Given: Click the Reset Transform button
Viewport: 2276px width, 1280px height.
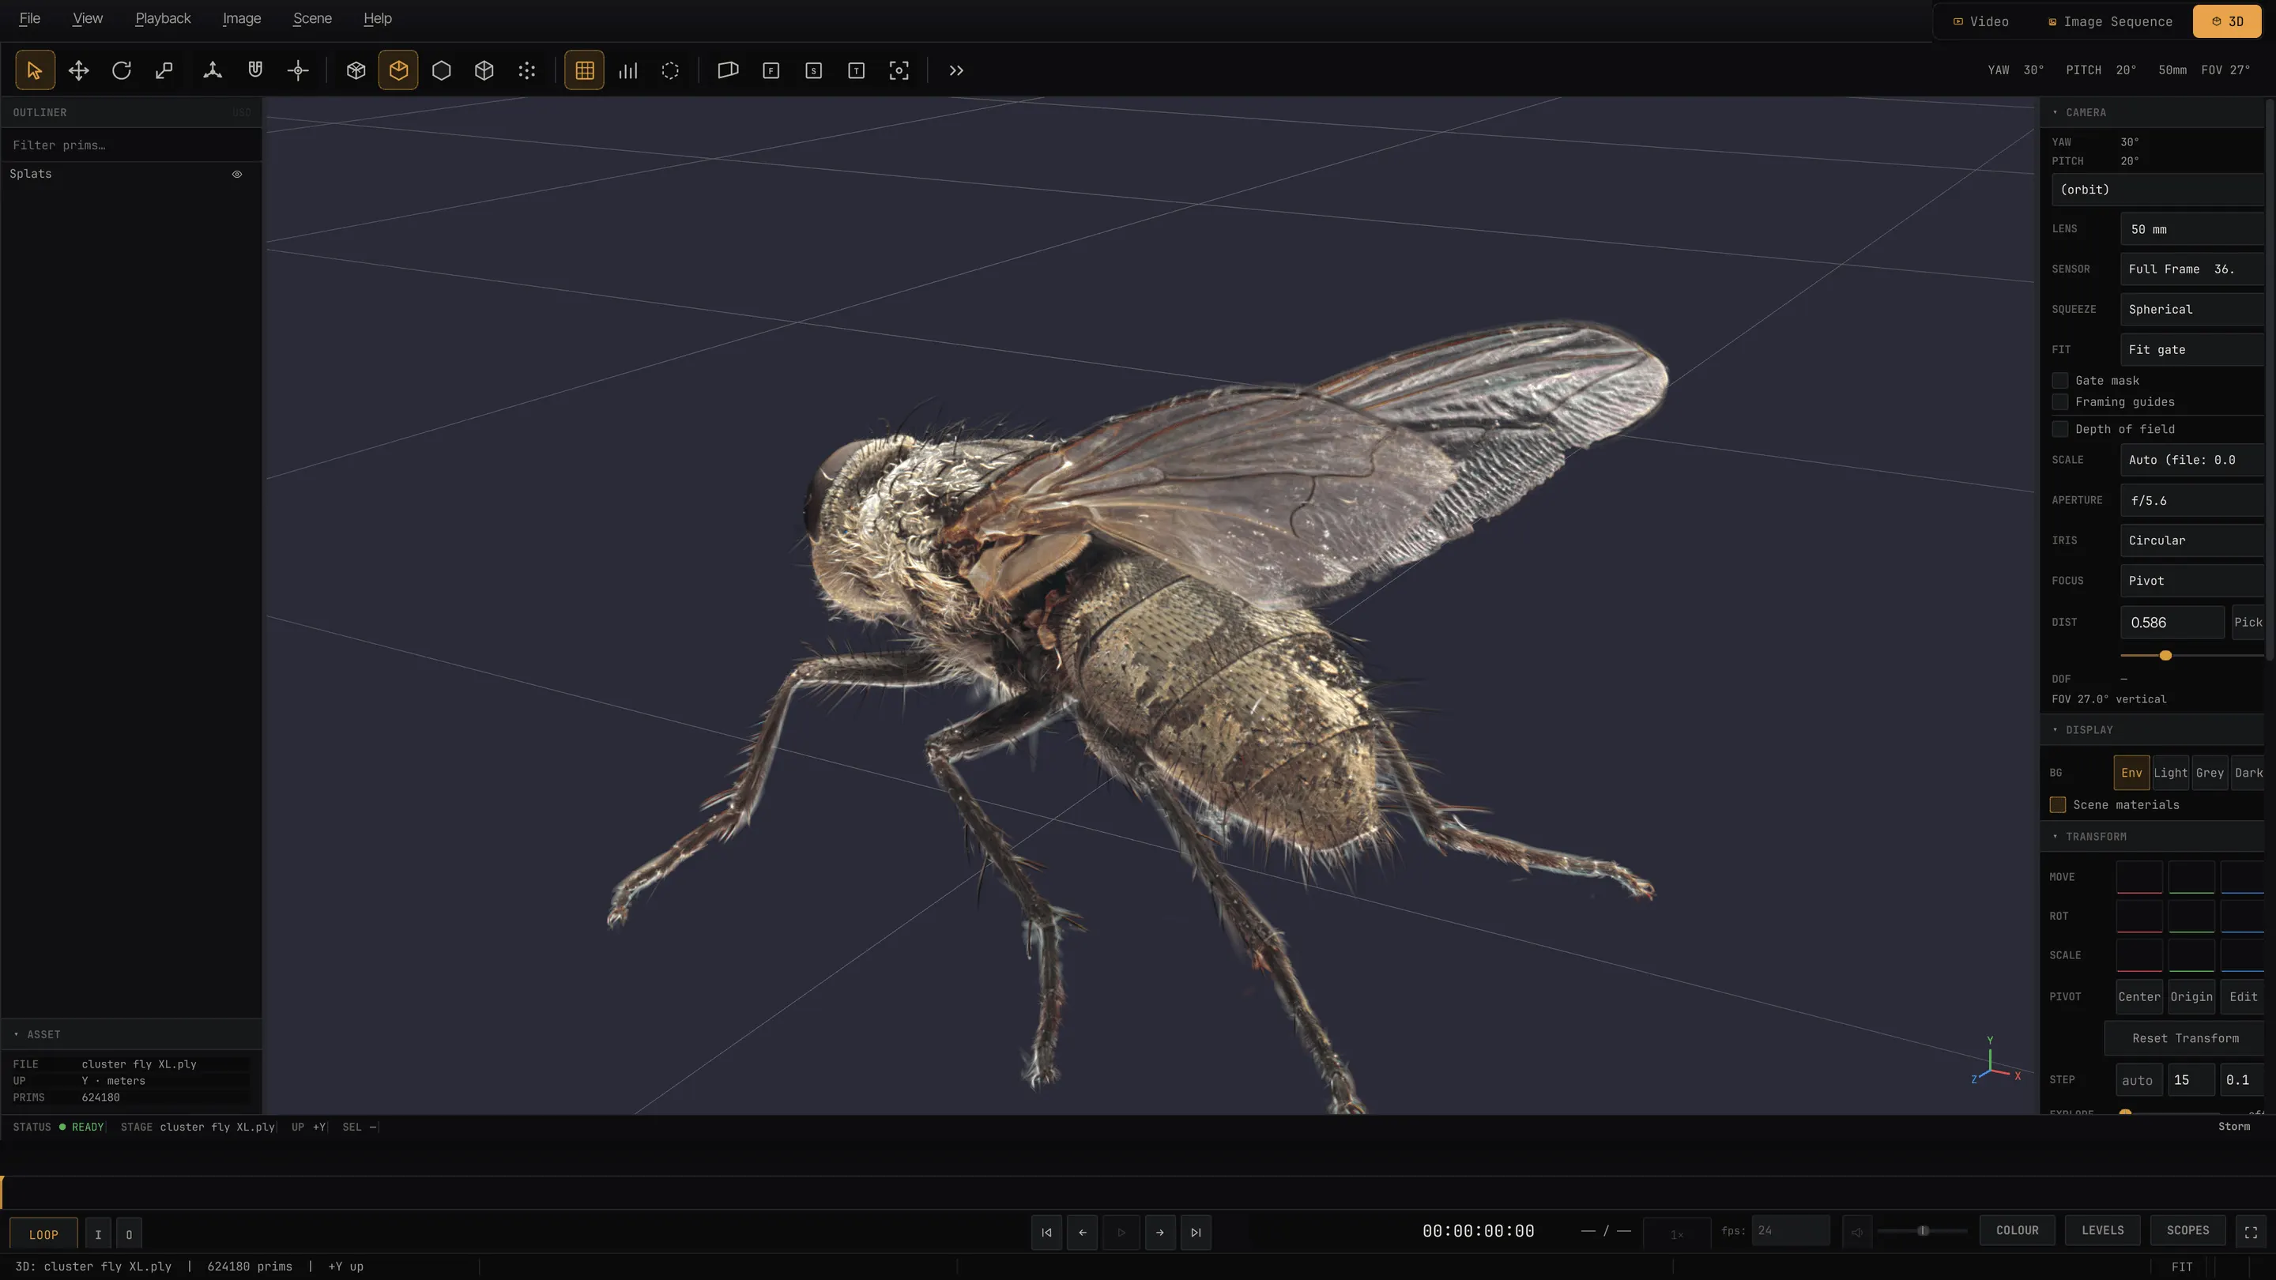Looking at the screenshot, I should pos(2185,1038).
